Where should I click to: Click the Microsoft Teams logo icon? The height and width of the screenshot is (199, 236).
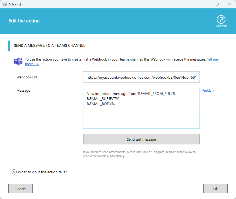pyautogui.click(x=18, y=61)
